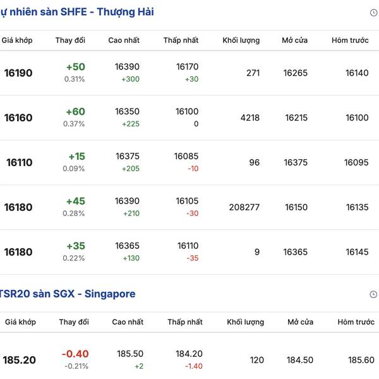379x379 pixels.
Task: Click SHFE table 'Hôm trước' column header
Action: tap(350, 40)
